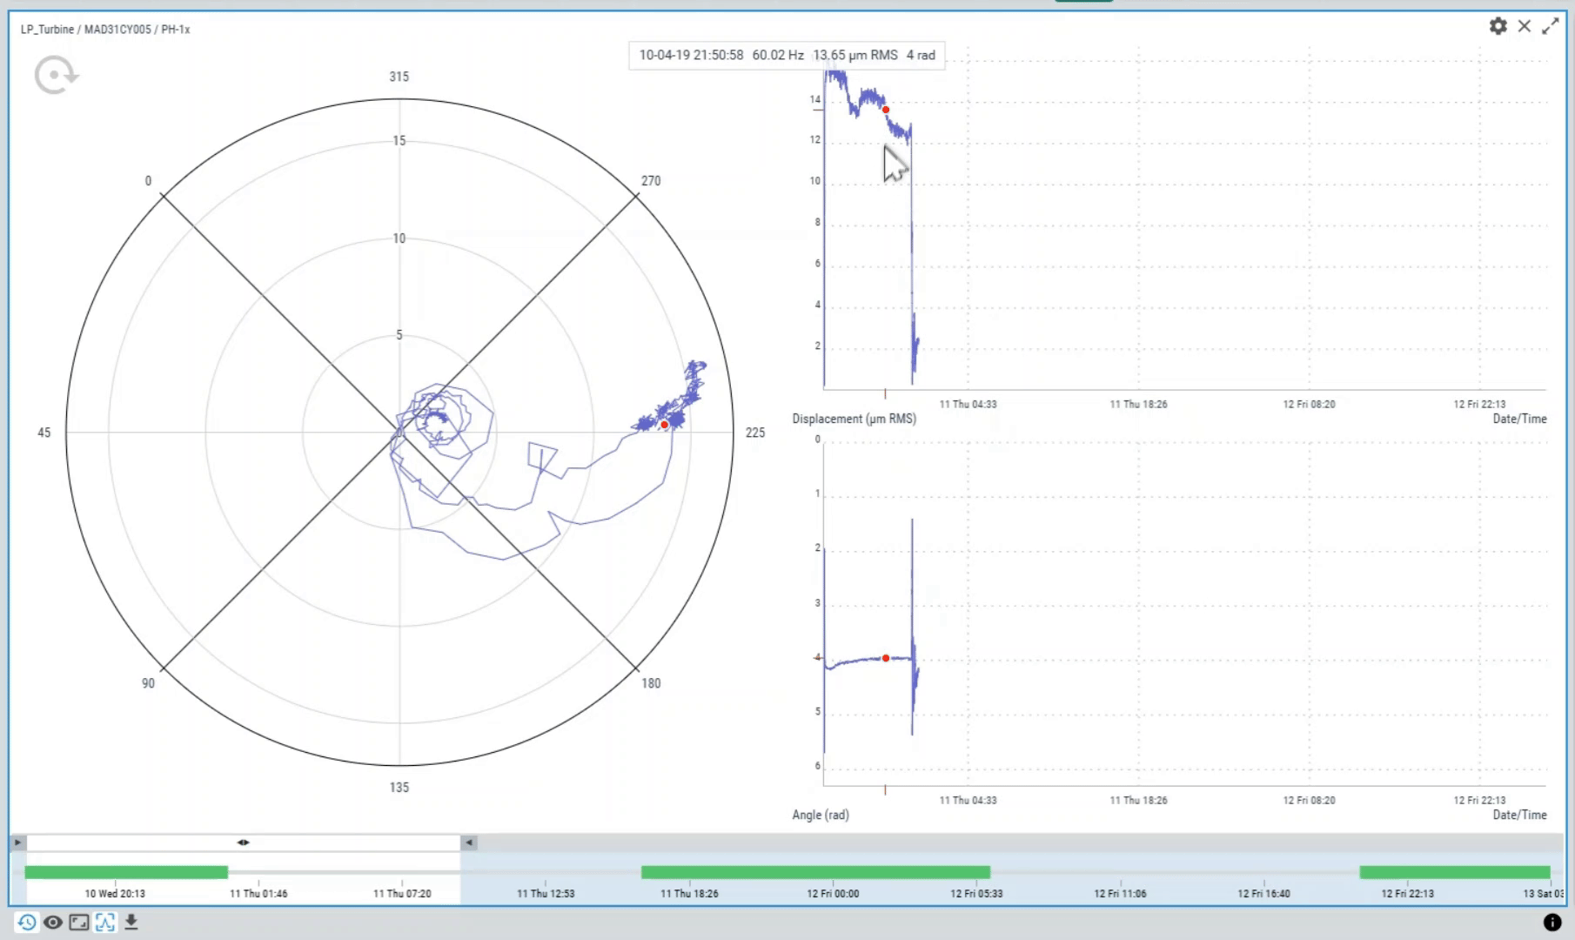Select the fit-to-window icon in the bottom toolbar
The image size is (1575, 940).
[78, 921]
